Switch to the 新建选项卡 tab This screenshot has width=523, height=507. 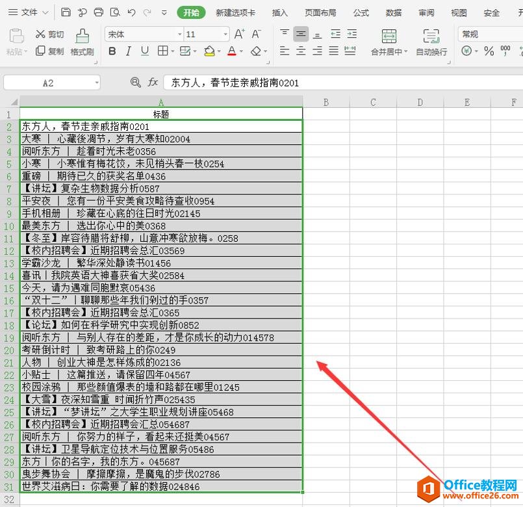(x=235, y=13)
